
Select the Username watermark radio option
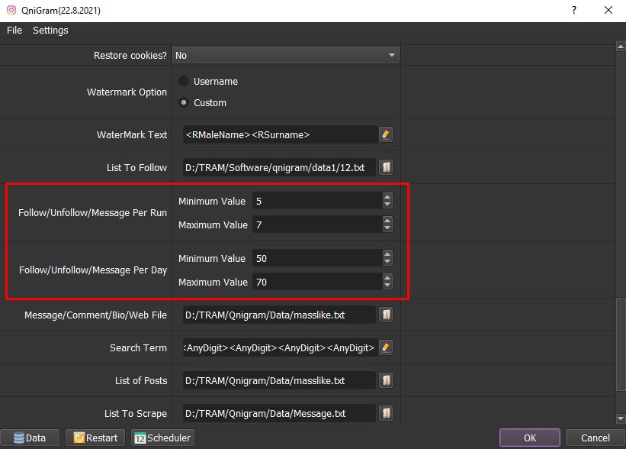(184, 81)
